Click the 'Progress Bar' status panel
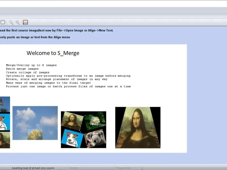The height and width of the screenshot is (170, 227). point(127,168)
